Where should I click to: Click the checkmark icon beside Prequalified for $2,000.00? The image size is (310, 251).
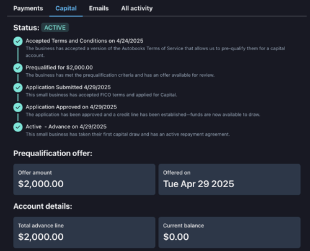[18, 68]
